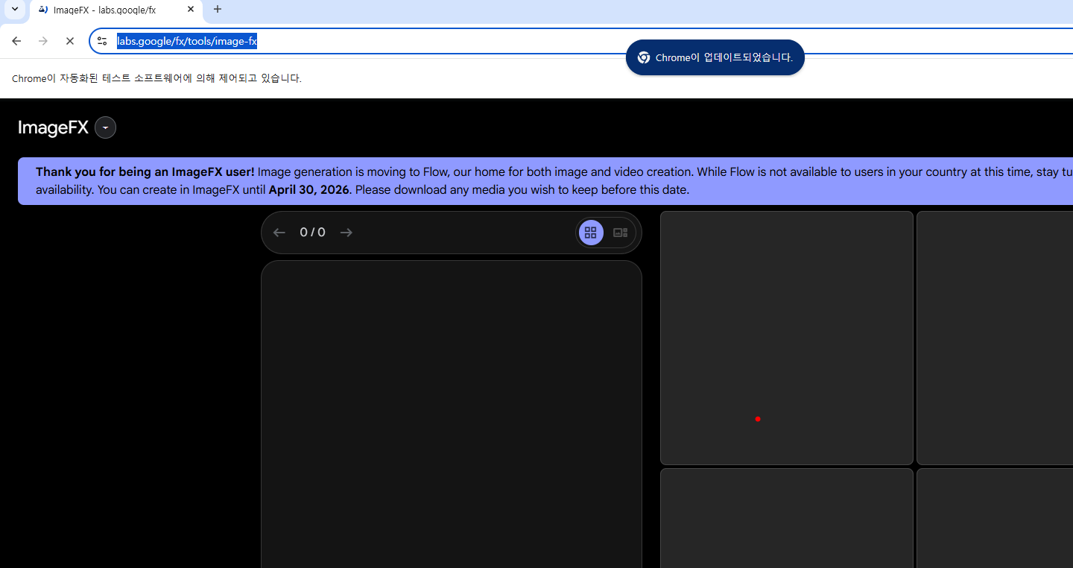This screenshot has height=568, width=1073.
Task: Click the ImageFX logo text
Action: (x=53, y=127)
